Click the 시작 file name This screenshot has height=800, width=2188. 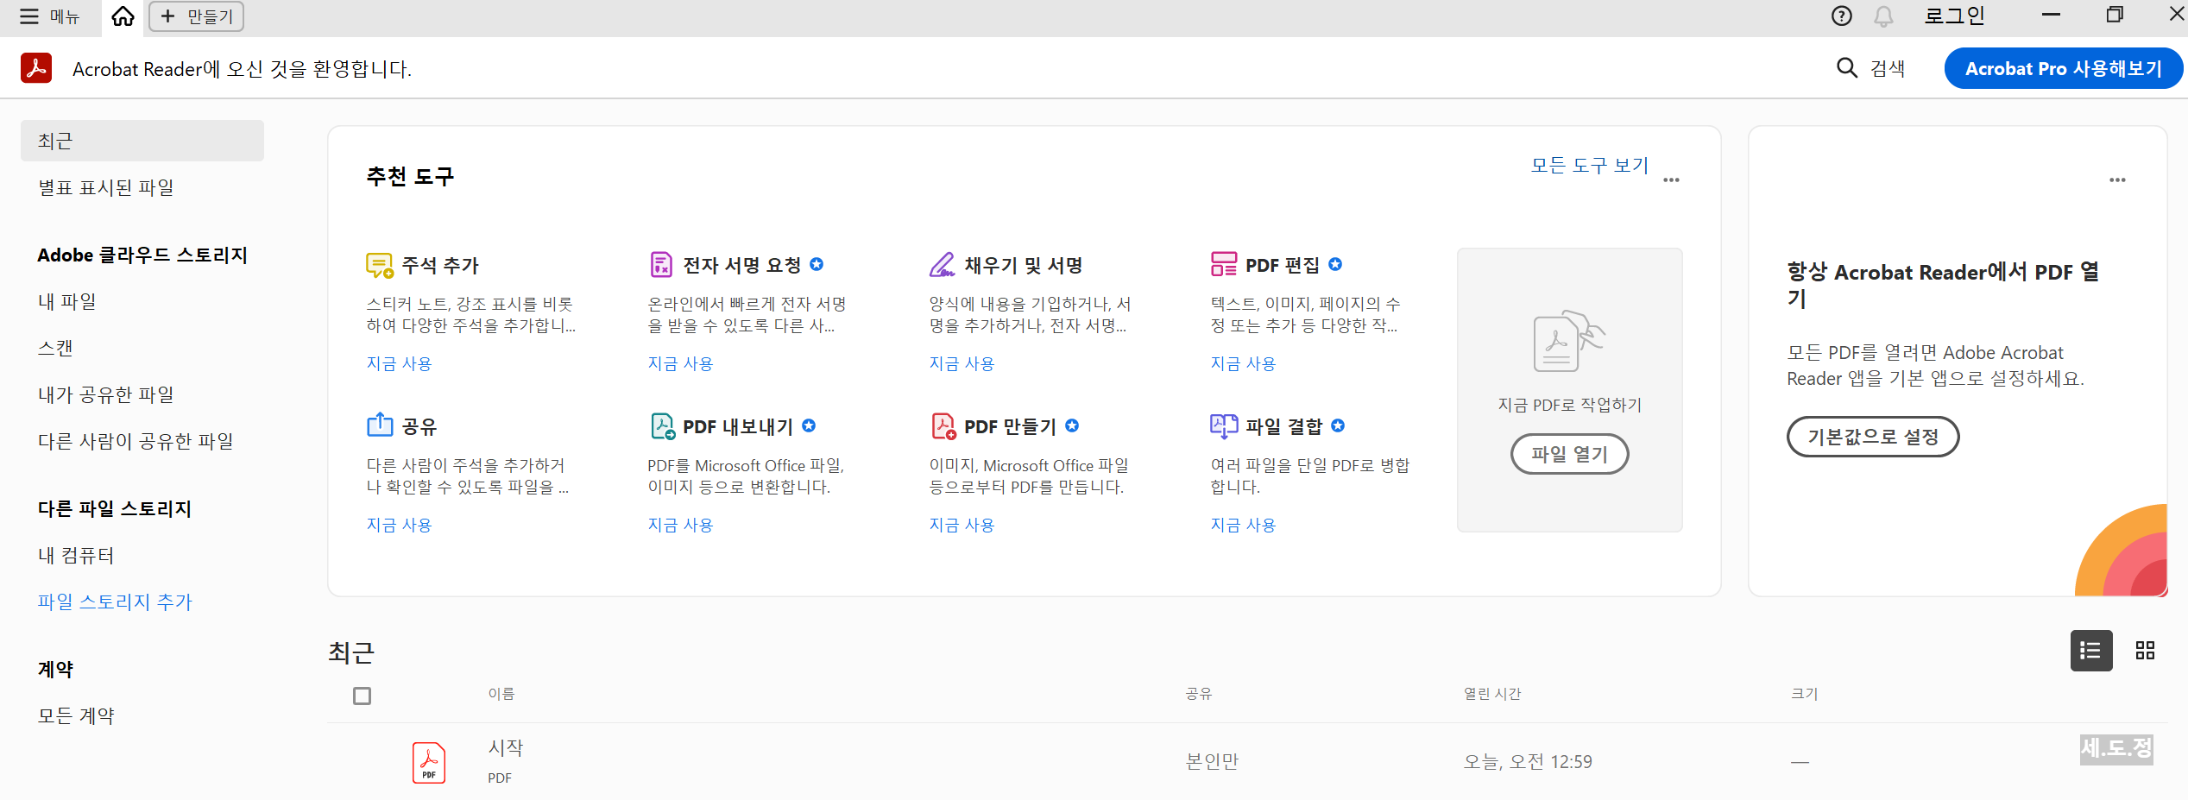click(x=506, y=747)
